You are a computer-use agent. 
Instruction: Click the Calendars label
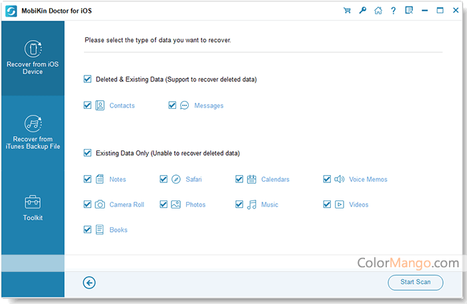point(275,179)
